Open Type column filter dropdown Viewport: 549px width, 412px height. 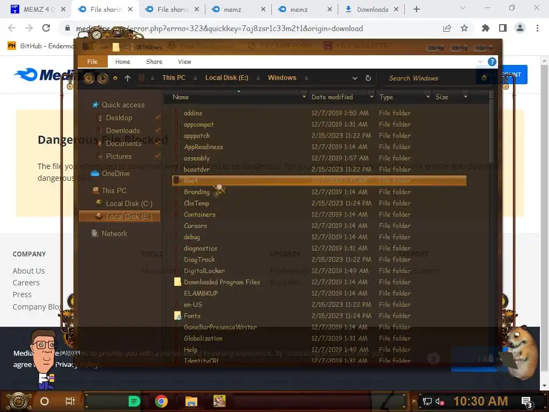(427, 97)
